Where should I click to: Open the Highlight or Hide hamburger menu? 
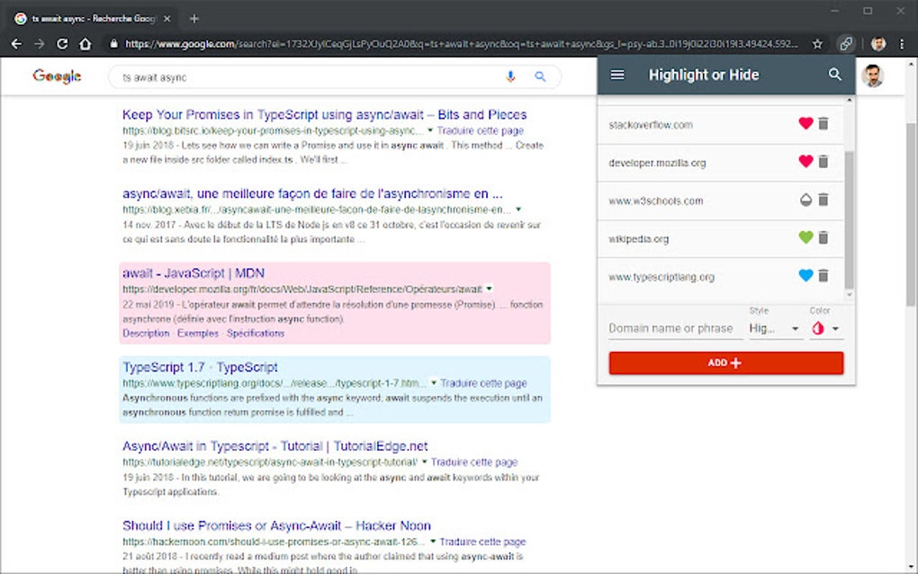pos(617,75)
